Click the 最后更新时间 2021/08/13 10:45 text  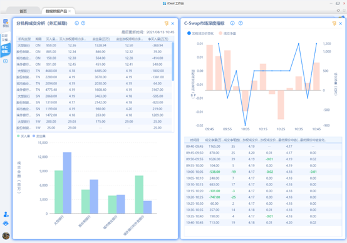pyautogui.click(x=148, y=32)
